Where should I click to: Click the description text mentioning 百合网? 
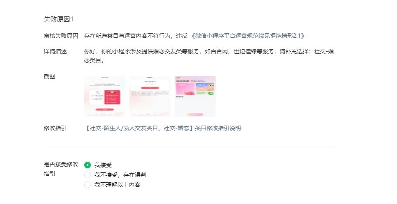[209, 56]
